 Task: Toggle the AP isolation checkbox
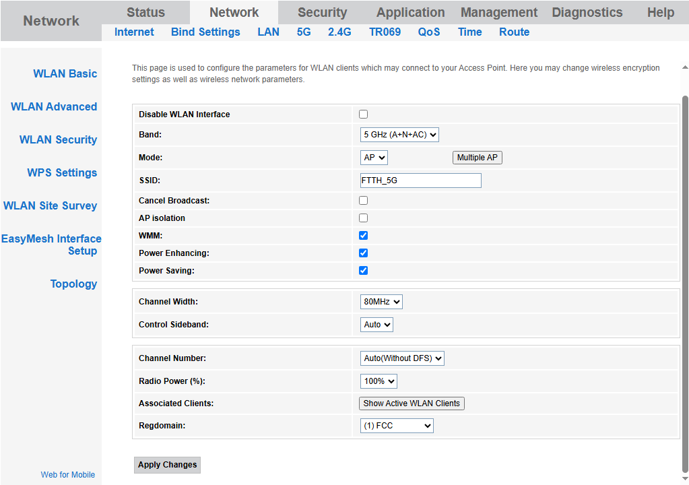tap(364, 218)
